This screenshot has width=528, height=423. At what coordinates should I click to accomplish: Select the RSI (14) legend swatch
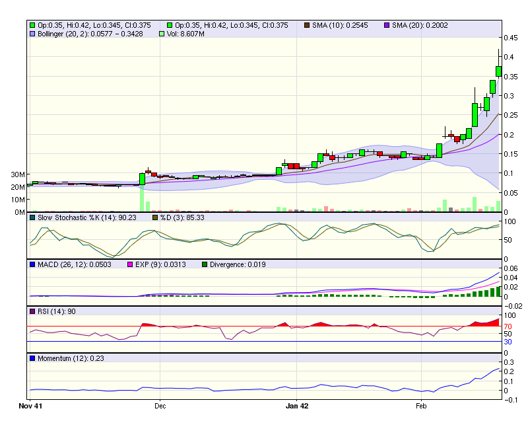(32, 311)
